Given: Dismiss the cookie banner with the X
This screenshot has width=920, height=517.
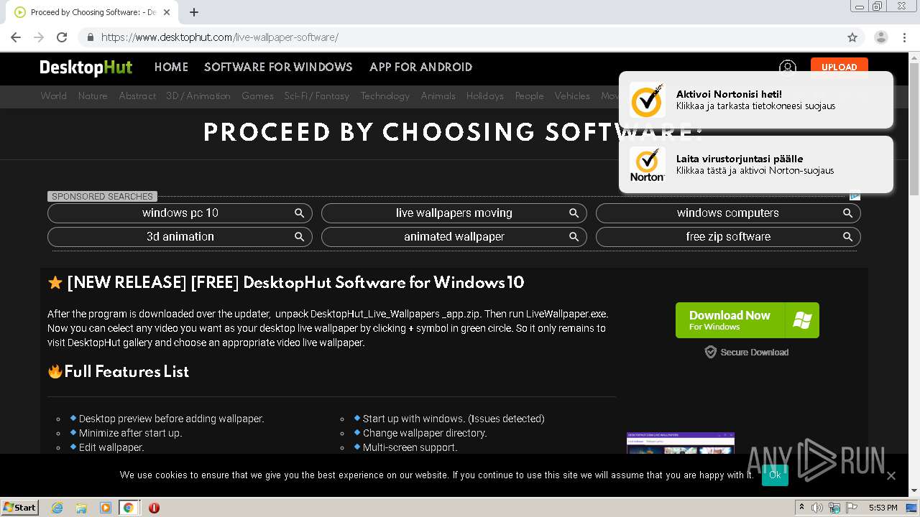Looking at the screenshot, I should coord(891,475).
